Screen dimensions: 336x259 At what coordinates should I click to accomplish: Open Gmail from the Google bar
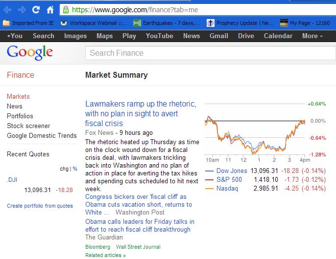(x=219, y=36)
